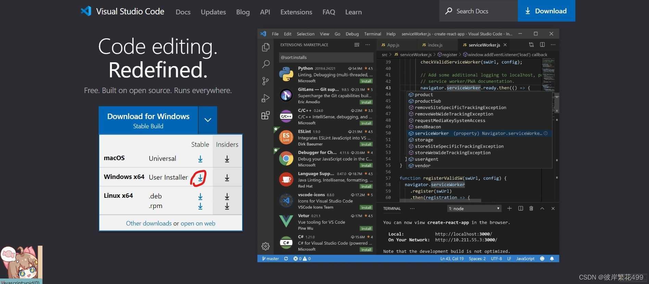Click the register breadcrumb item

tap(447, 55)
